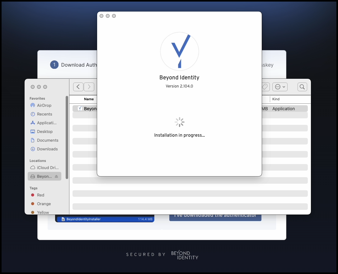This screenshot has height=274, width=338.
Task: Go back in Finder
Action: 78,87
